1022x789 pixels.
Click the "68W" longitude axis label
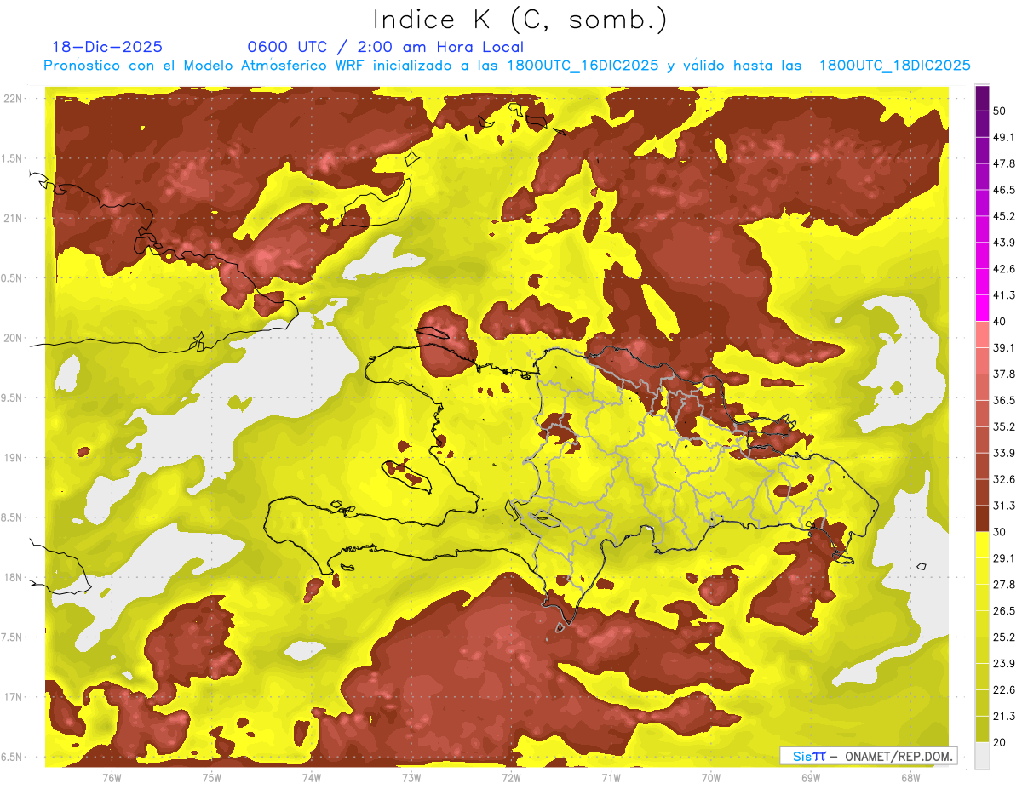click(910, 778)
